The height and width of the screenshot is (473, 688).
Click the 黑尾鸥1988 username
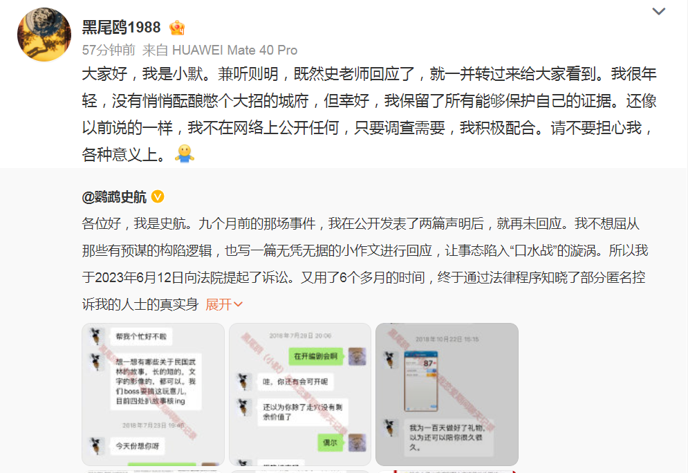coord(121,28)
